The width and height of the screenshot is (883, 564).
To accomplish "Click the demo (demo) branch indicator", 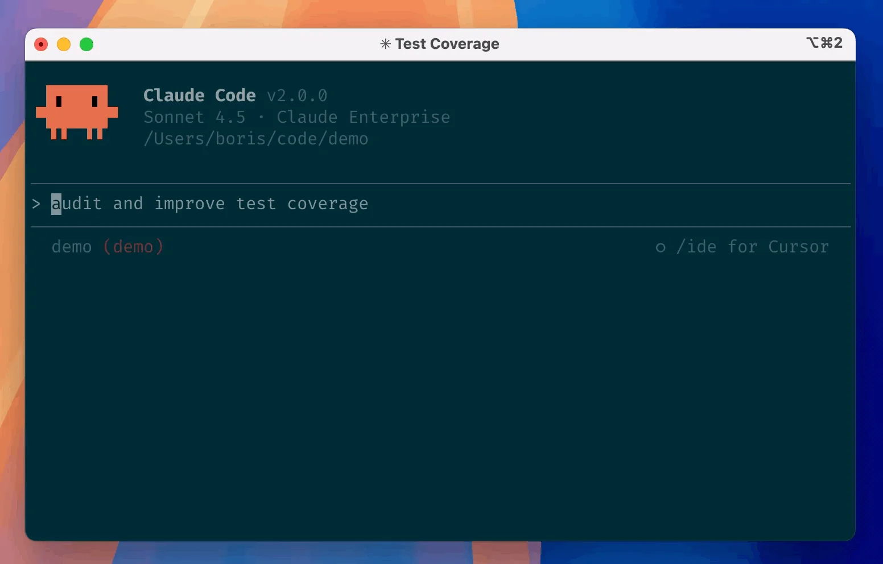I will click(108, 247).
